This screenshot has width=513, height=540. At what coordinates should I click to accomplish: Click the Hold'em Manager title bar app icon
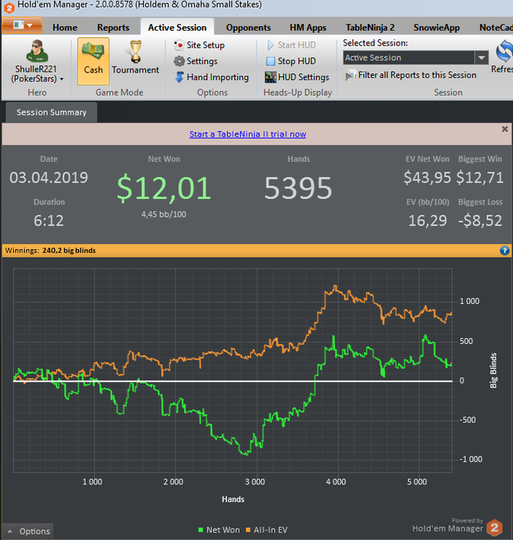click(x=9, y=7)
